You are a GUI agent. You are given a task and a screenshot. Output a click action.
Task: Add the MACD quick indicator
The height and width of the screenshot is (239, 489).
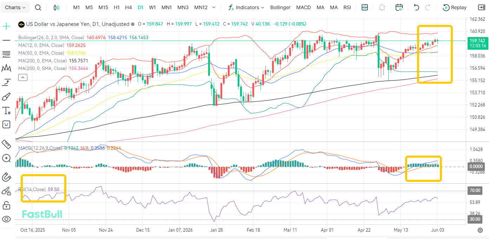pos(303,7)
